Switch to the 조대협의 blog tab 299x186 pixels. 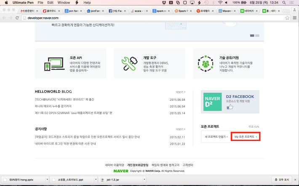tap(205, 11)
